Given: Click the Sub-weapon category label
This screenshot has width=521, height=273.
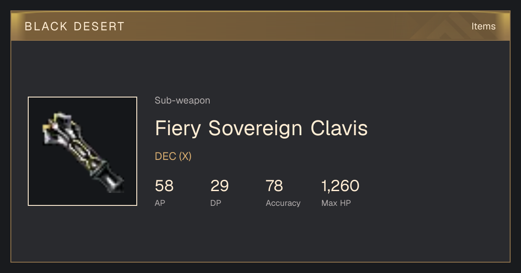Looking at the screenshot, I should pos(182,101).
